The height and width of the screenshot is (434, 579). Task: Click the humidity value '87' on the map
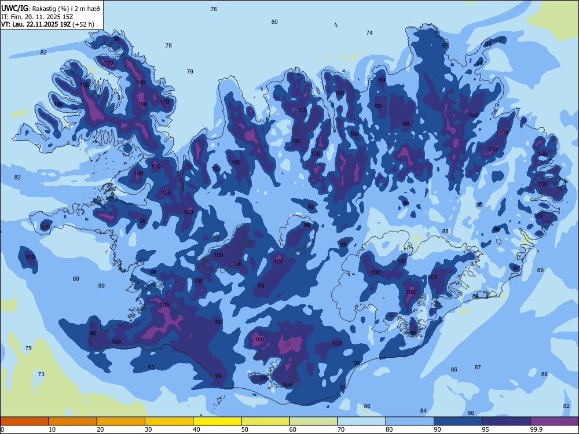(478, 367)
